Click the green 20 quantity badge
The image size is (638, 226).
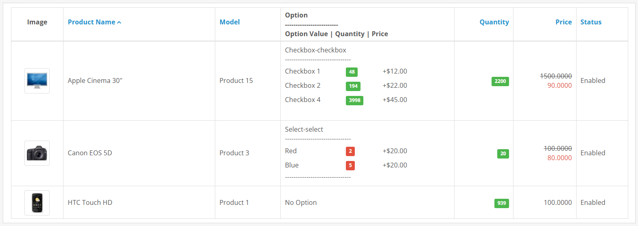click(x=503, y=154)
